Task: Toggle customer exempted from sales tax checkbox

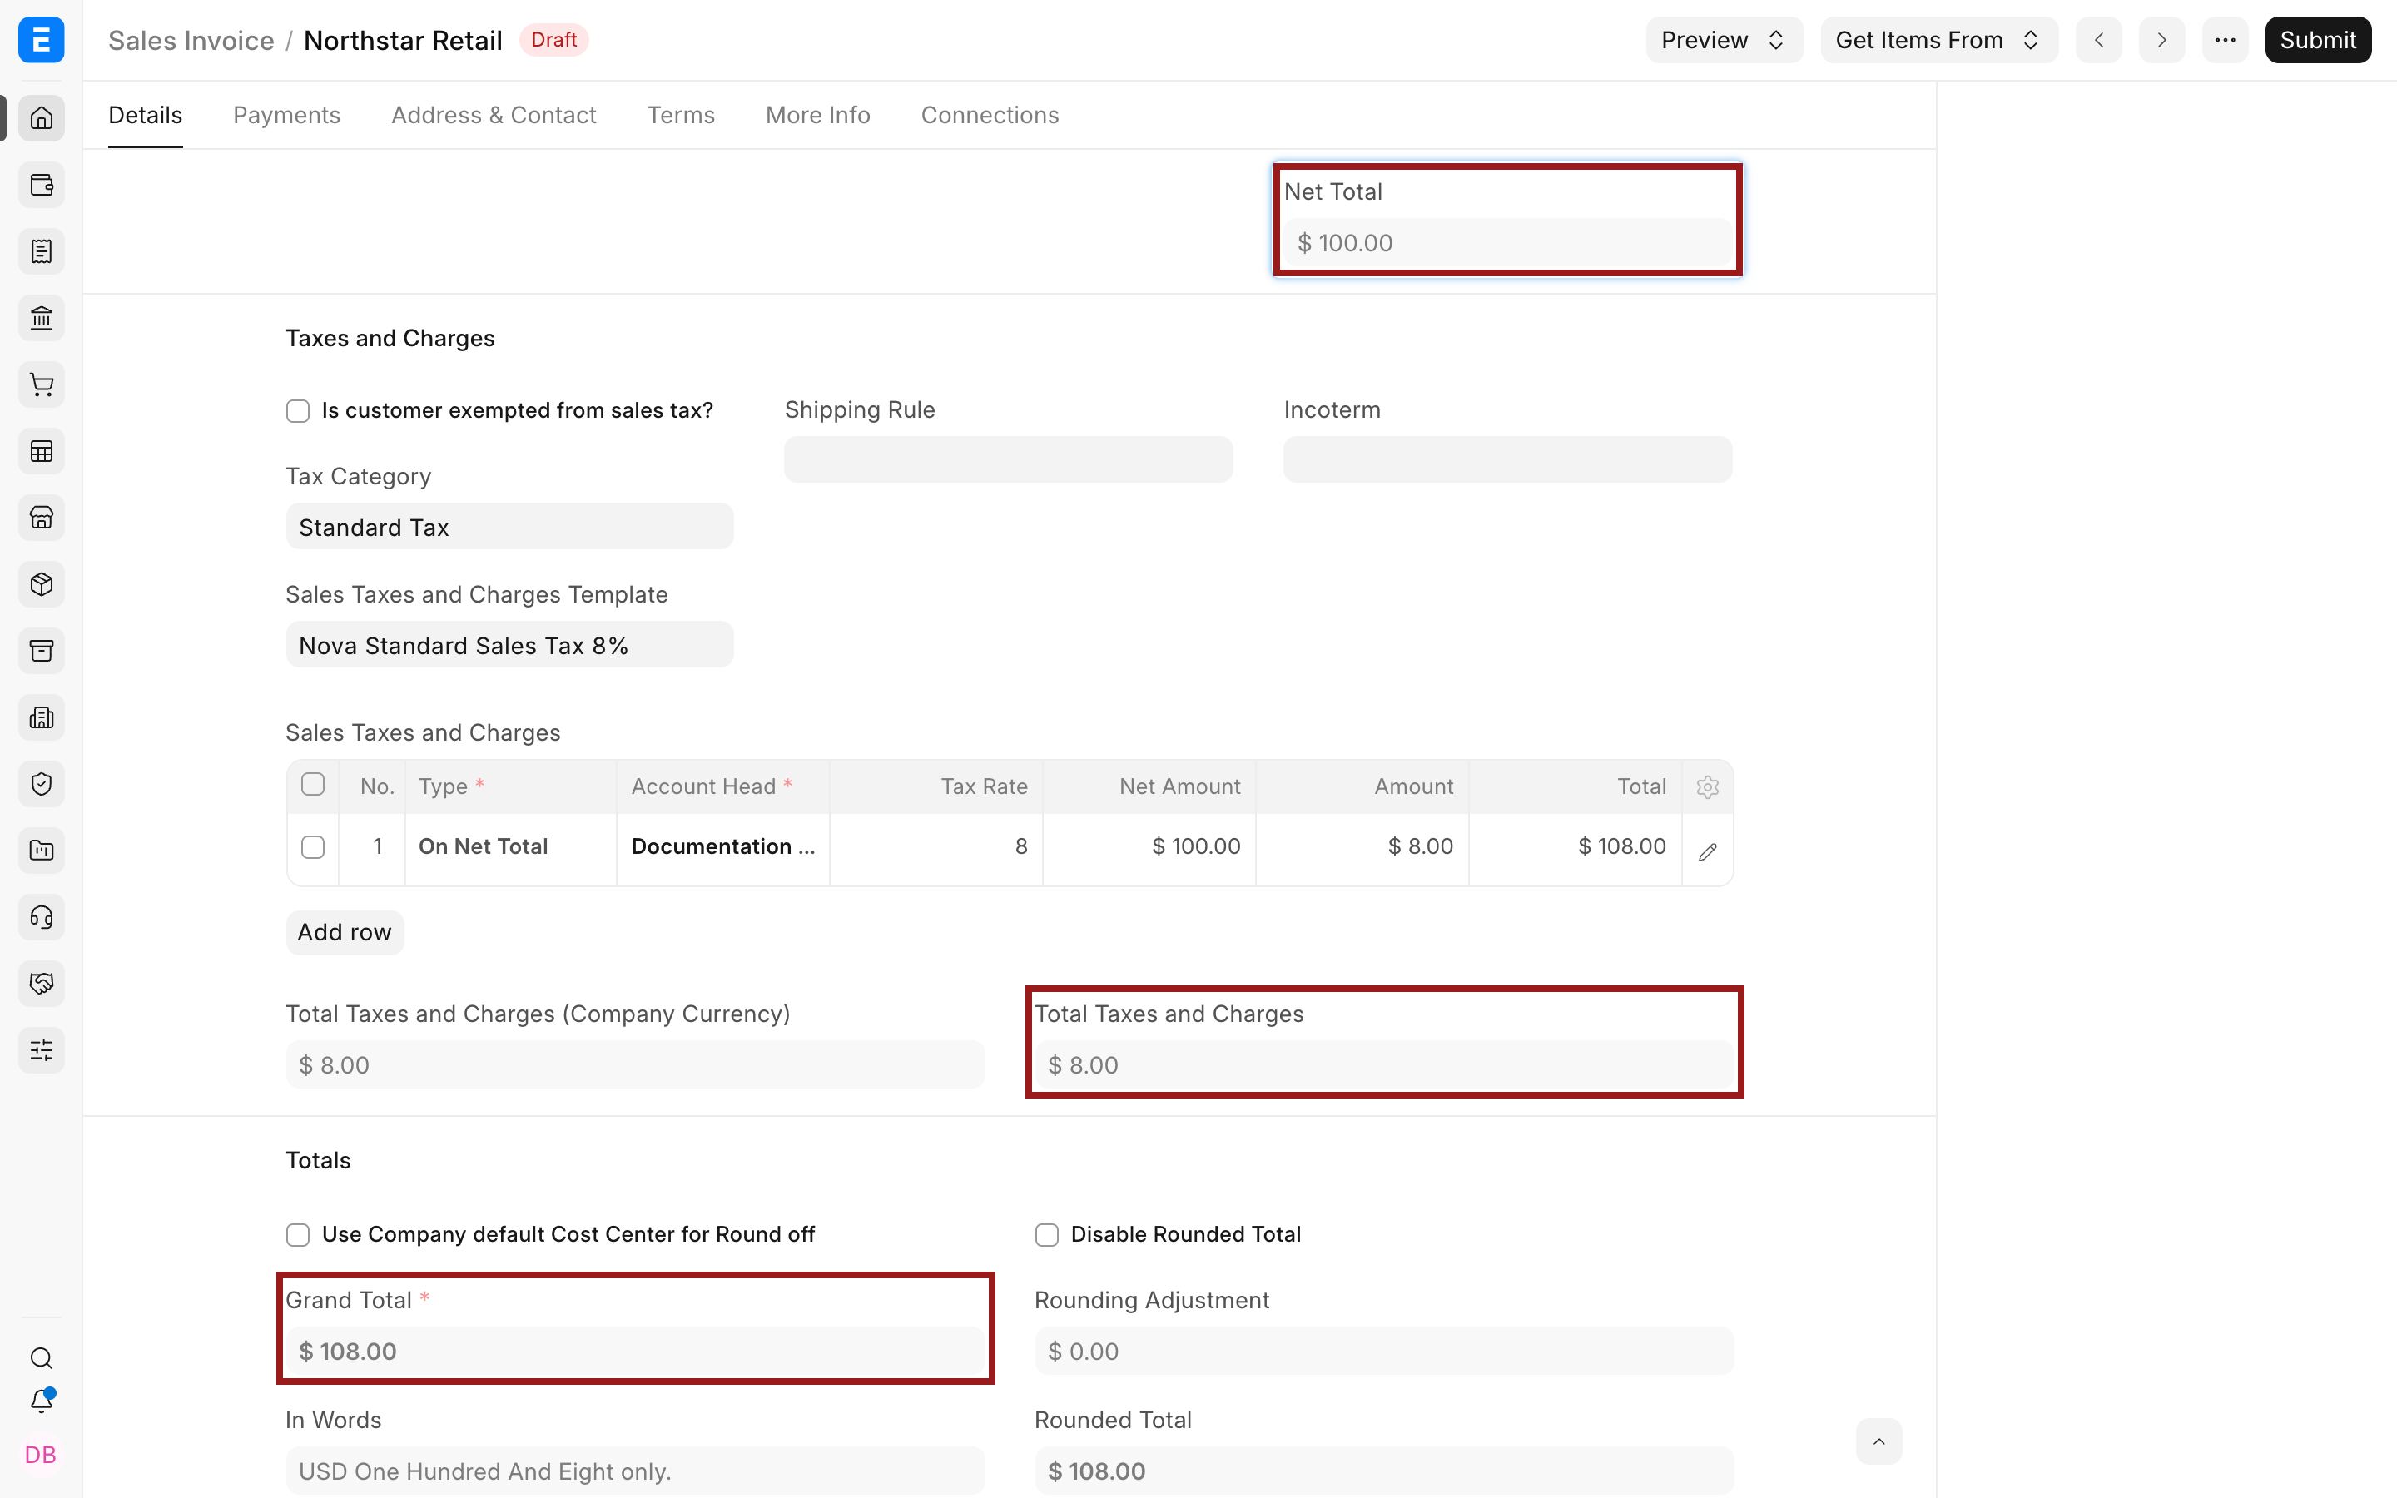Action: 298,411
